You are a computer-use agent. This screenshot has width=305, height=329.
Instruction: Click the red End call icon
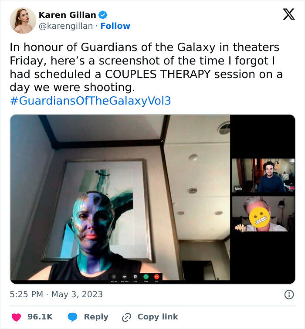156,277
